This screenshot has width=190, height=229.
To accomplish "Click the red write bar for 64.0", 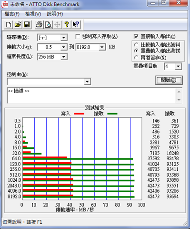I will (45, 157).
